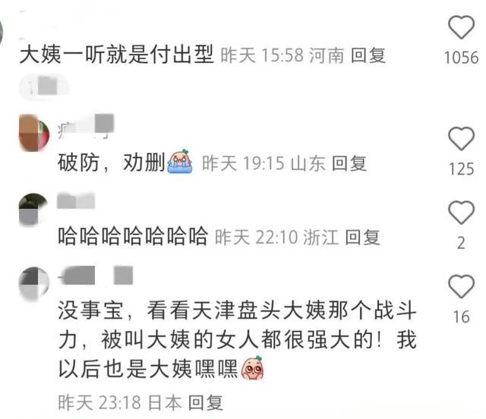Open avatar of the 没事宝 commenter

(34, 284)
